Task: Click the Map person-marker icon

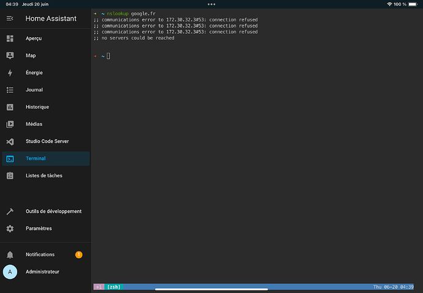Action: click(10, 56)
